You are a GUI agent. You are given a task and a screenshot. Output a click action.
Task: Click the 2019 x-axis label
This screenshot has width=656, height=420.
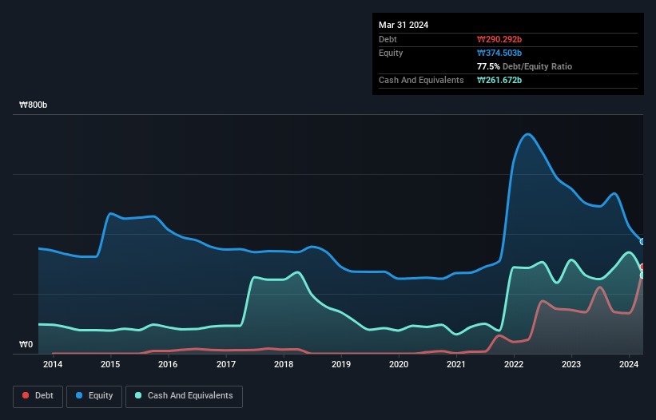(x=341, y=364)
